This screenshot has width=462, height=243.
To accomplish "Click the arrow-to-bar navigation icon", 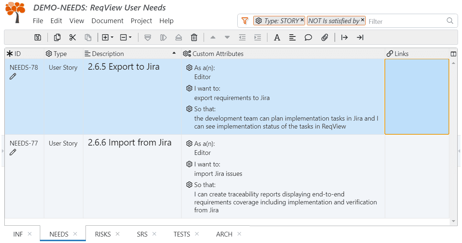I will pos(360,37).
